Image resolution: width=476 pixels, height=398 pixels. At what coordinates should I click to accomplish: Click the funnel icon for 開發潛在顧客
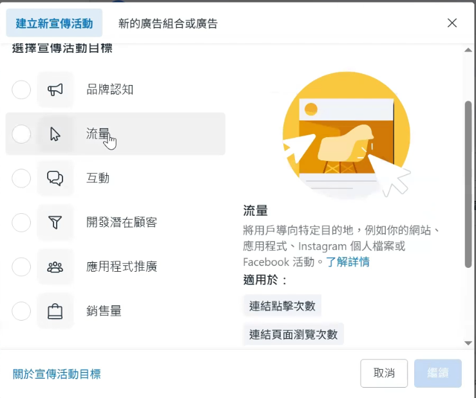click(x=55, y=223)
